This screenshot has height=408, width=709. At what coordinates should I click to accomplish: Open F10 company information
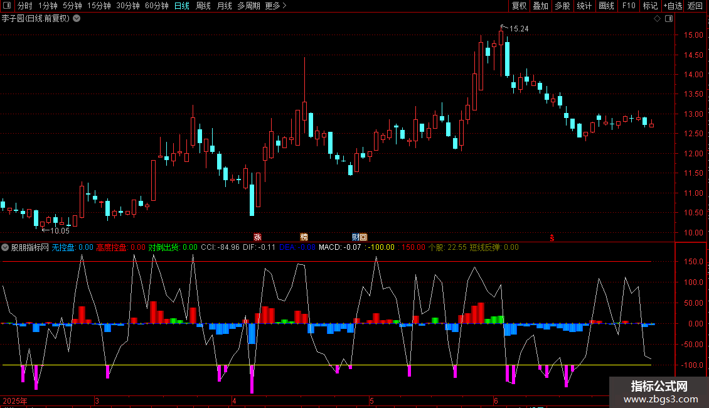pyautogui.click(x=629, y=6)
